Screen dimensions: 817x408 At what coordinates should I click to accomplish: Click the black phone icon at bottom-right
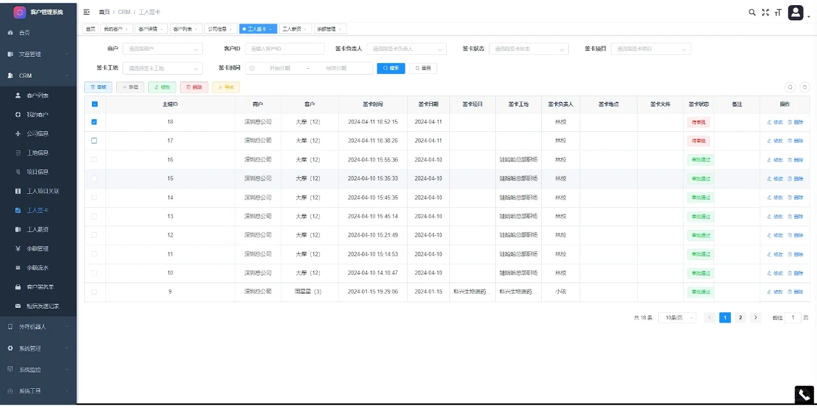tap(803, 394)
